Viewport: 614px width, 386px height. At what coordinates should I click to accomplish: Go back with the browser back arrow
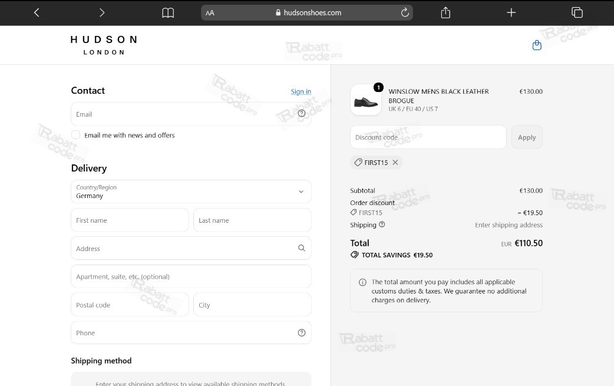coord(37,12)
